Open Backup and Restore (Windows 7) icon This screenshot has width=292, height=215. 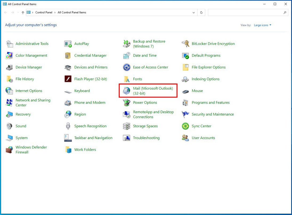pos(127,44)
